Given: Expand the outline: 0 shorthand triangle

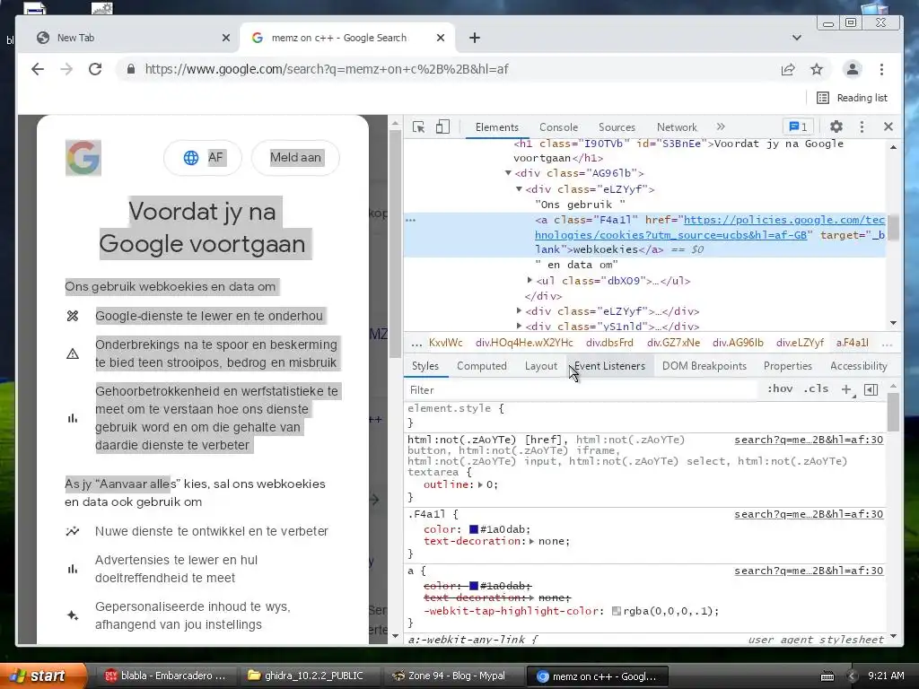Looking at the screenshot, I should 481,484.
